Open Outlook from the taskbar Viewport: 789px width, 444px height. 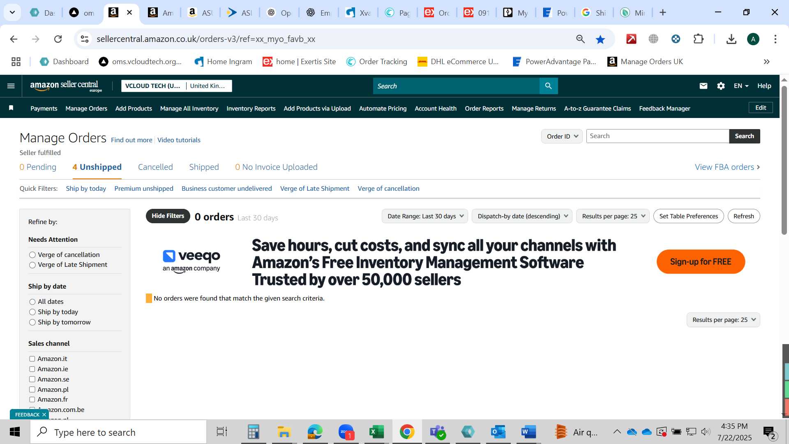tap(498, 432)
